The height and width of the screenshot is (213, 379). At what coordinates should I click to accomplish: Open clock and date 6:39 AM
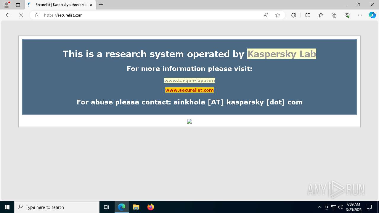[354, 207]
